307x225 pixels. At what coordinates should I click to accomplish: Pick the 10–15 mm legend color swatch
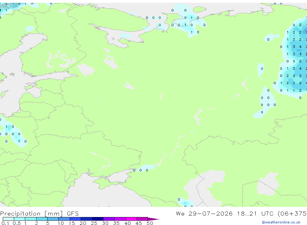click(x=64, y=219)
